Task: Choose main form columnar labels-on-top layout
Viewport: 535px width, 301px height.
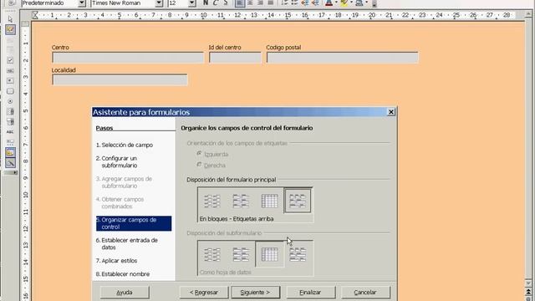Action: (241, 201)
